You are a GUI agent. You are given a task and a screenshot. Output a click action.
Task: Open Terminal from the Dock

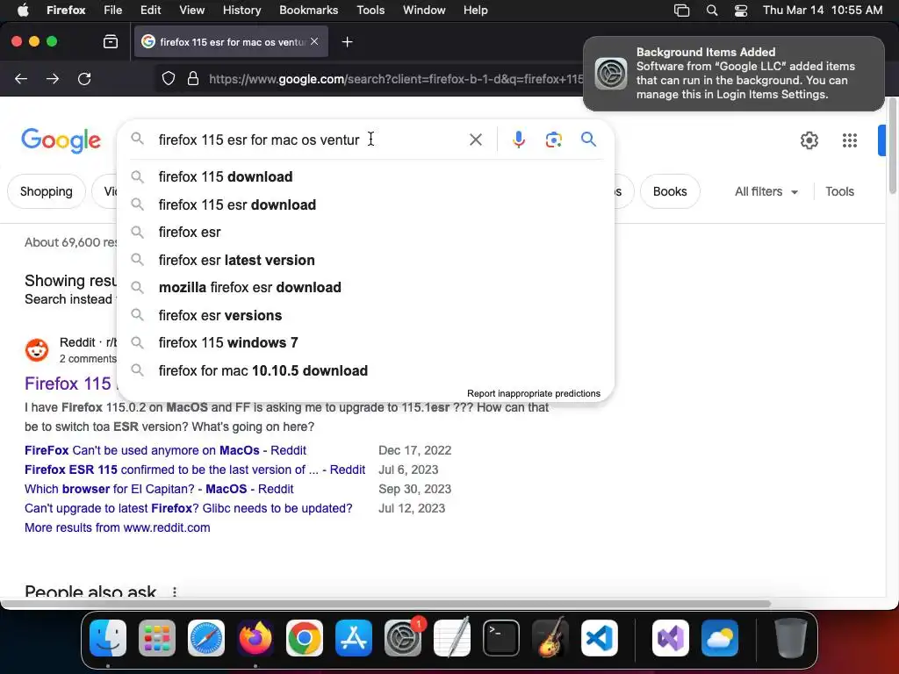point(501,638)
